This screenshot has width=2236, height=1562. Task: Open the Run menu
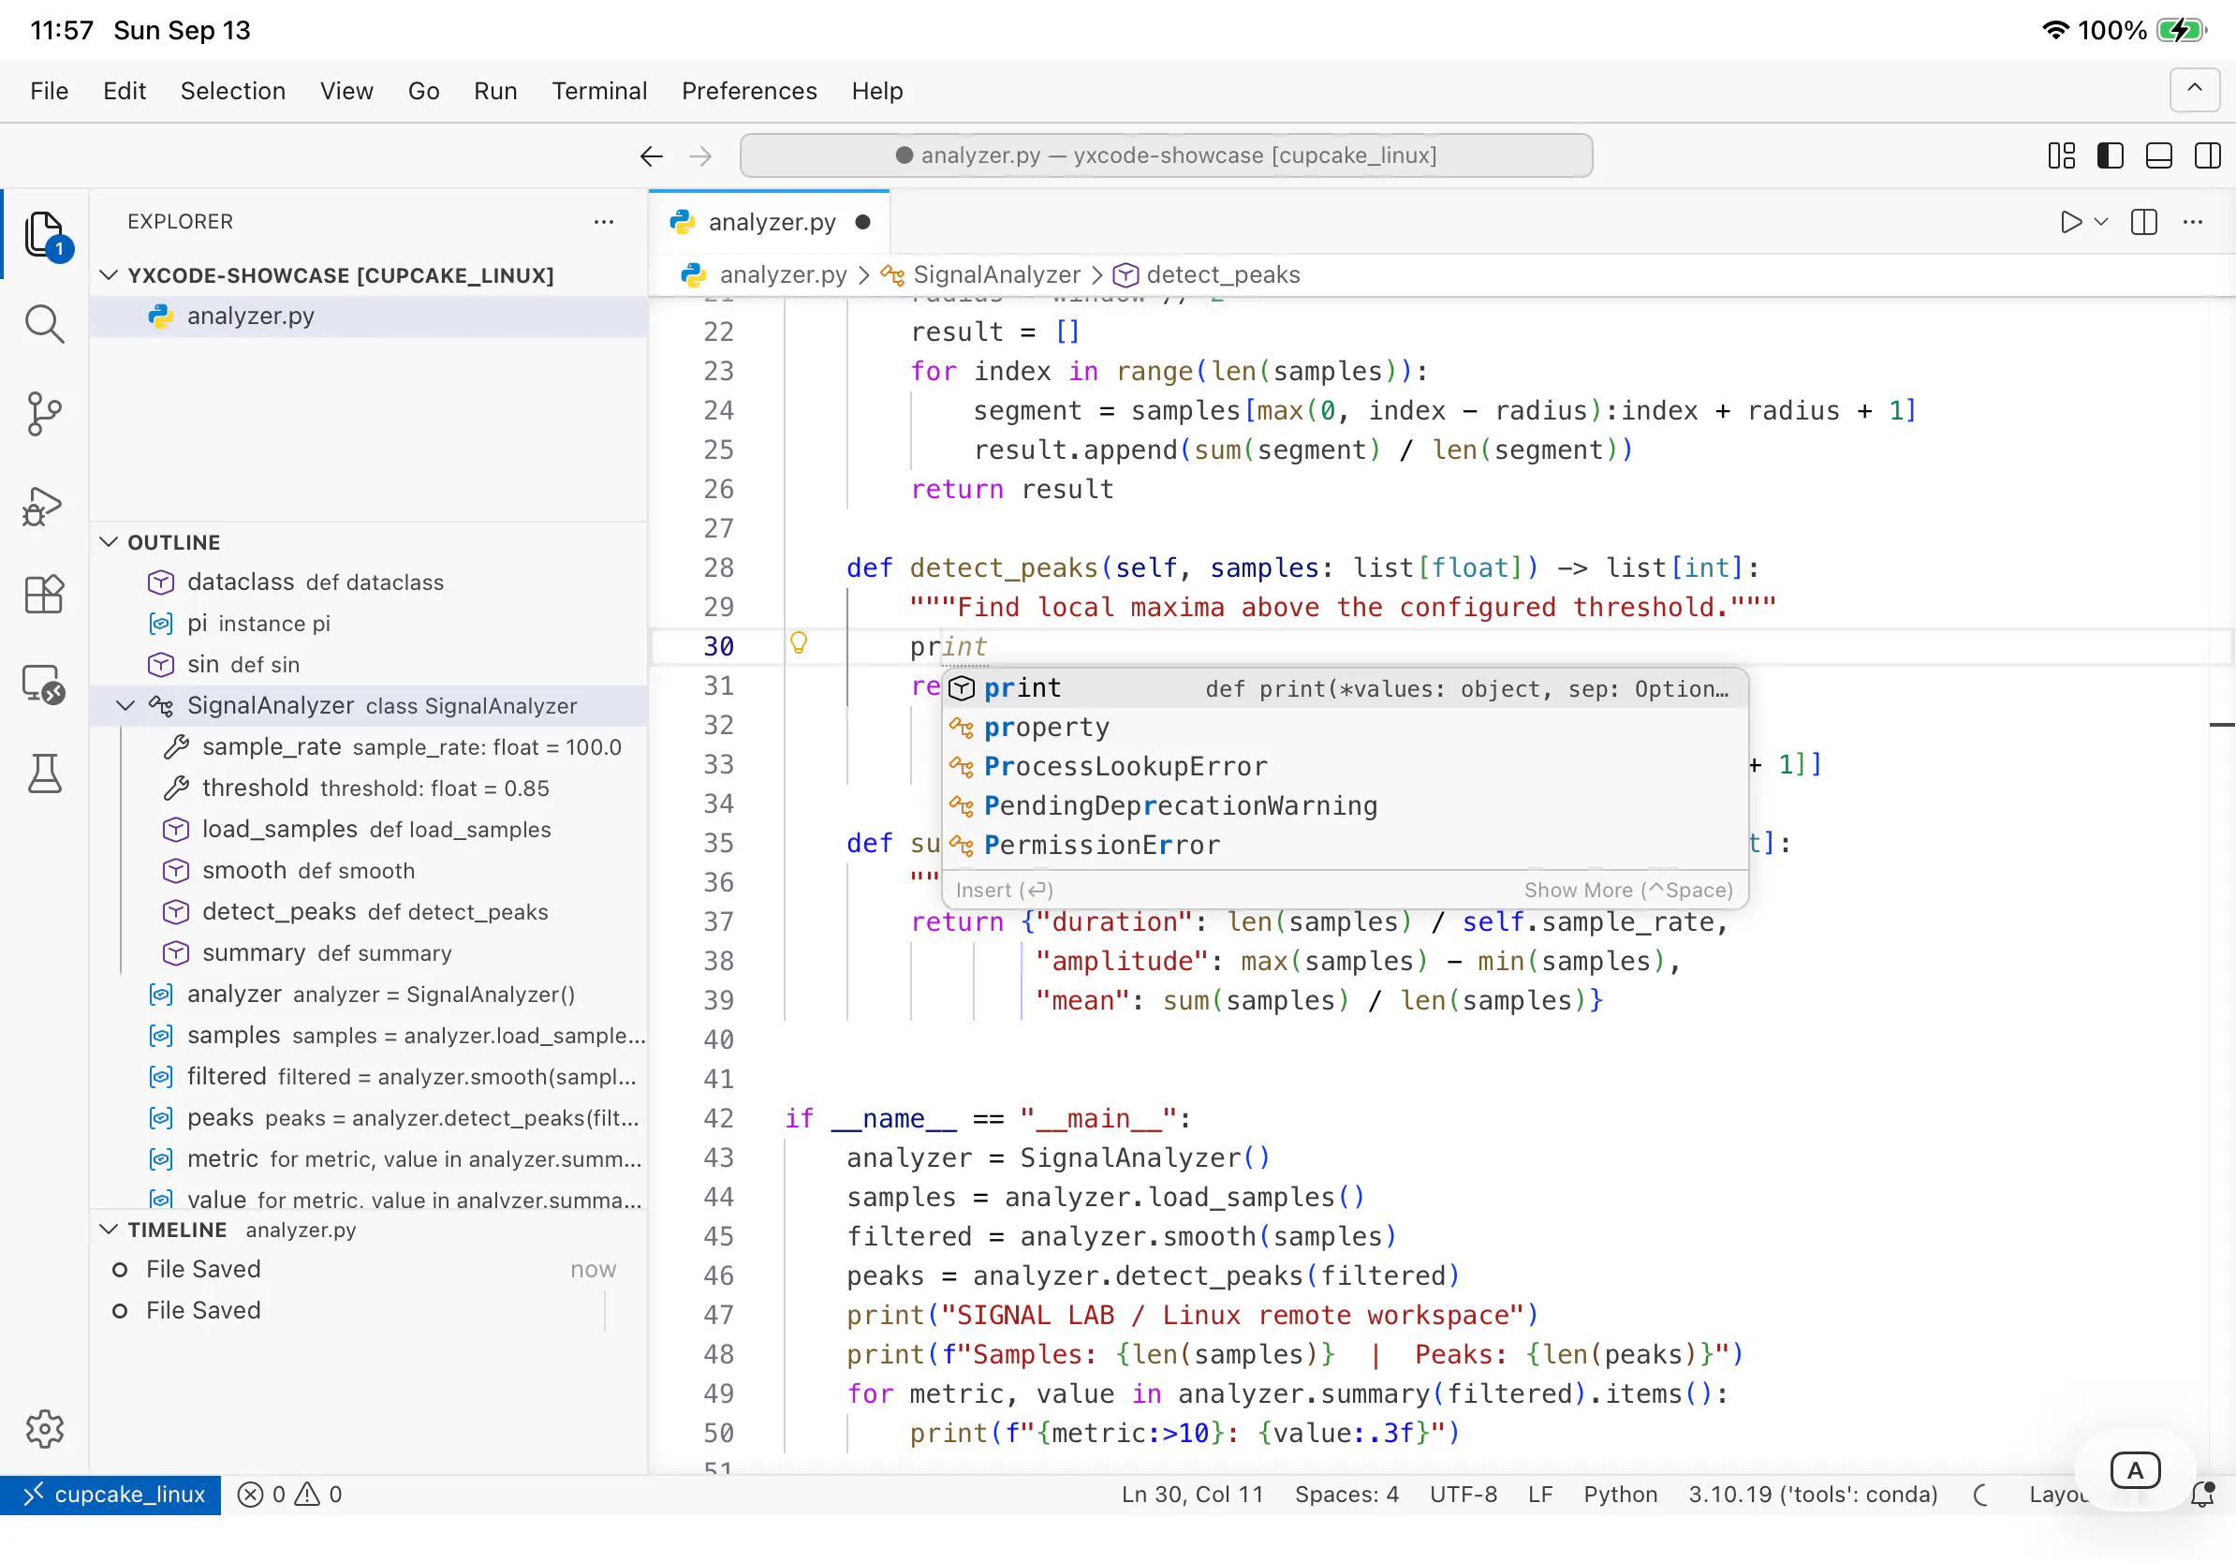(494, 91)
